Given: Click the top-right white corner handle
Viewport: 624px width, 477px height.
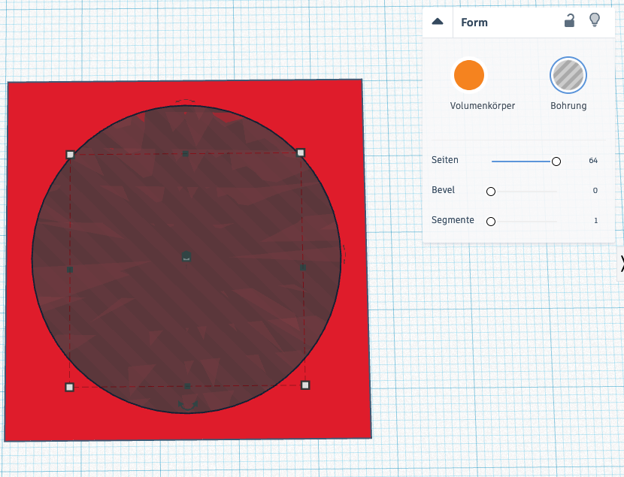Looking at the screenshot, I should pyautogui.click(x=301, y=152).
